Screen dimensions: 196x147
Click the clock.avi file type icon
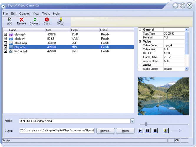[x=11, y=39]
